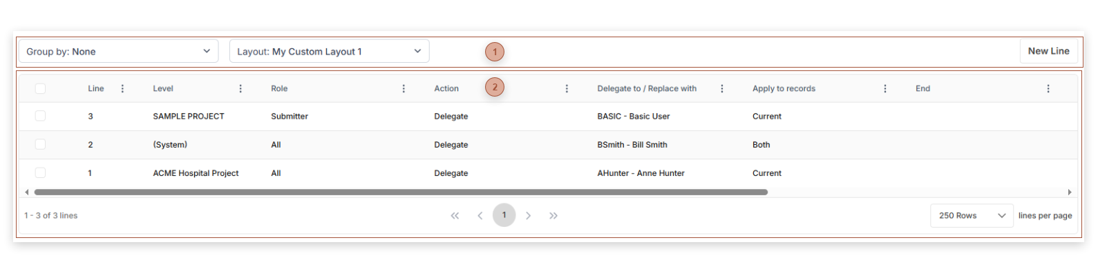This screenshot has height=258, width=1098.
Task: Click the Submitter role cell
Action: pos(290,116)
